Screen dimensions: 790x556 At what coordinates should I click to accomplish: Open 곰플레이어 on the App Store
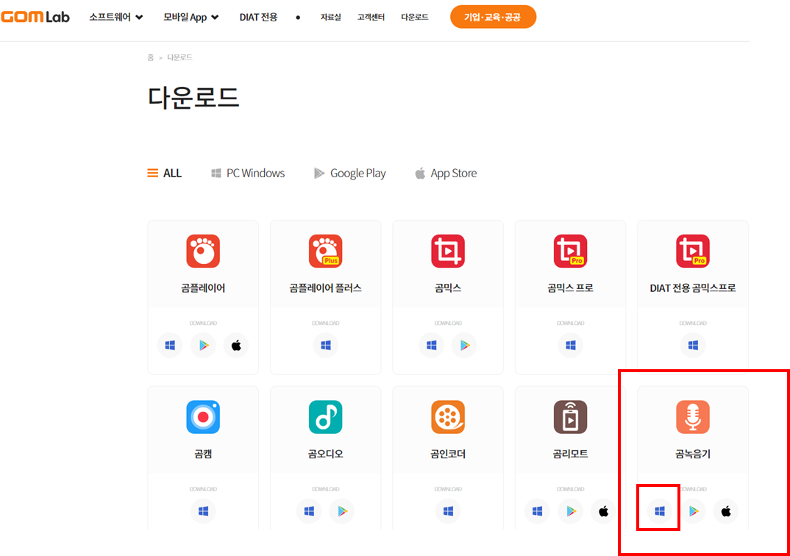(236, 345)
